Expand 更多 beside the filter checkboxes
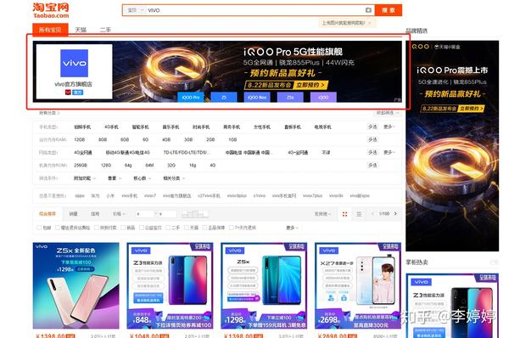The width and height of the screenshot is (509, 338). tap(292, 228)
